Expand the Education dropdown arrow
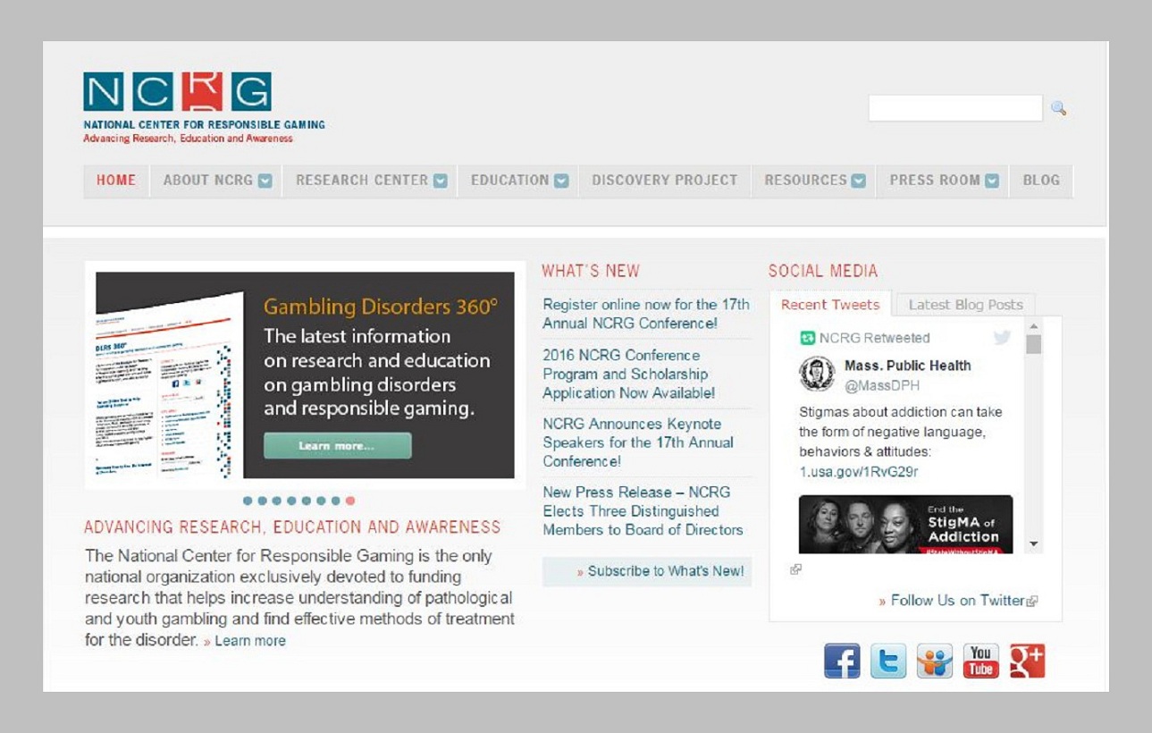1152x733 pixels. pyautogui.click(x=561, y=181)
